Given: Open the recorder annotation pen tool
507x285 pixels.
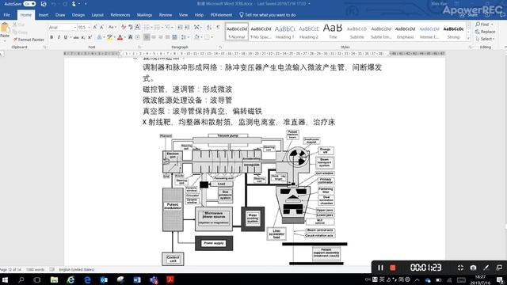Looking at the screenshot, I should 486,268.
